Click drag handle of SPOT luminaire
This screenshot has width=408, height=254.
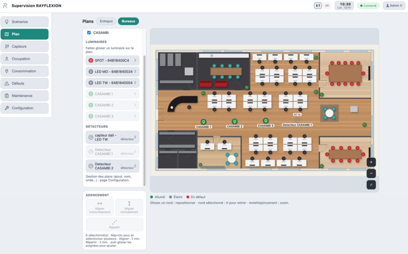[x=135, y=61]
